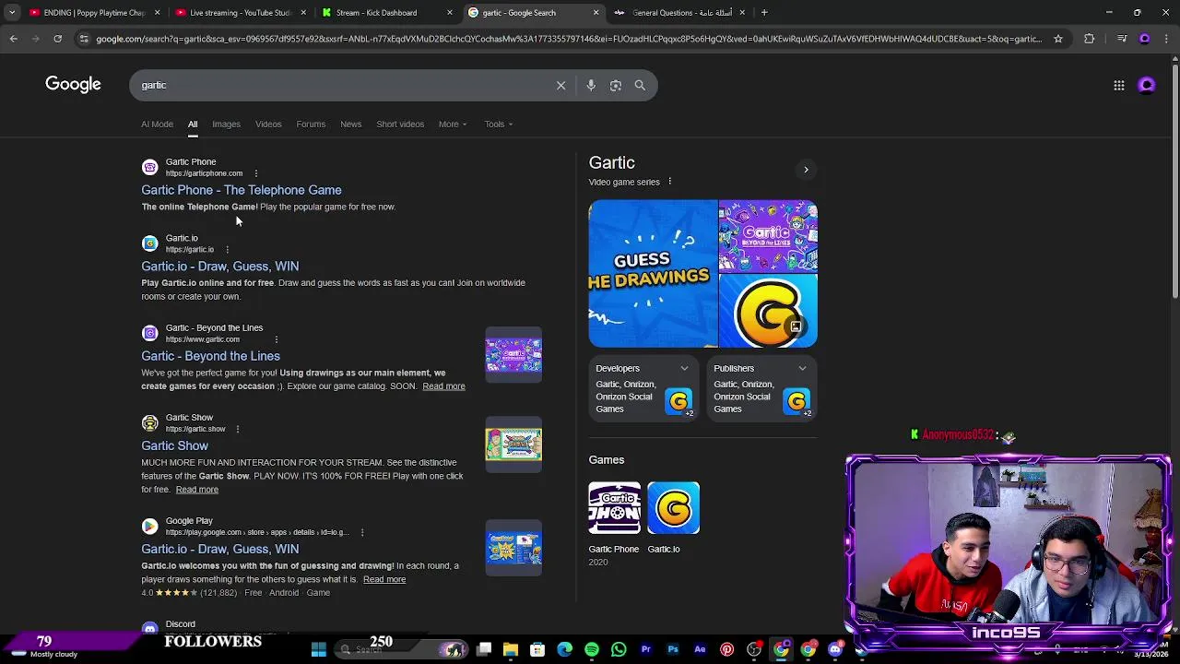The image size is (1180, 664).
Task: Open a new browser tab
Action: click(764, 13)
